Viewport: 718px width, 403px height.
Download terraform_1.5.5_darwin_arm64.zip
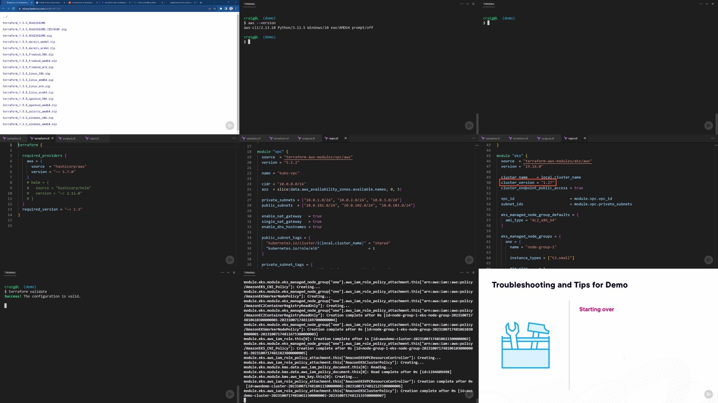pos(29,48)
